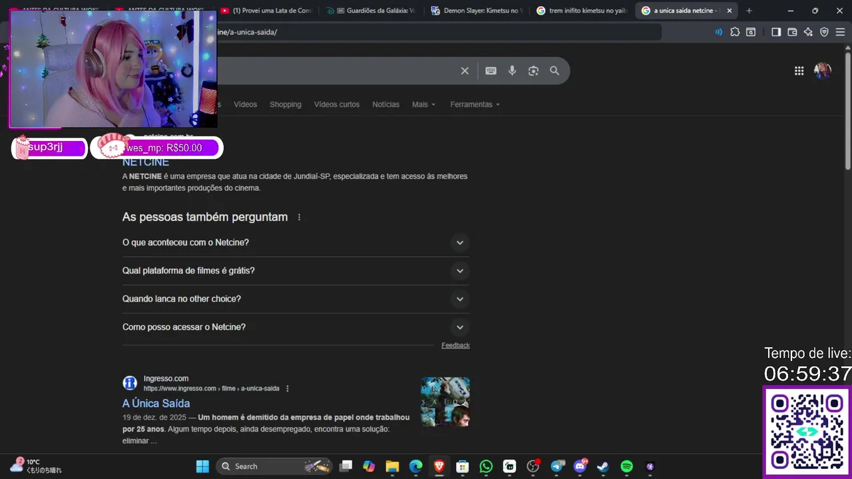This screenshot has width=852, height=479.
Task: Open the browser extensions puzzle icon
Action: pos(735,32)
